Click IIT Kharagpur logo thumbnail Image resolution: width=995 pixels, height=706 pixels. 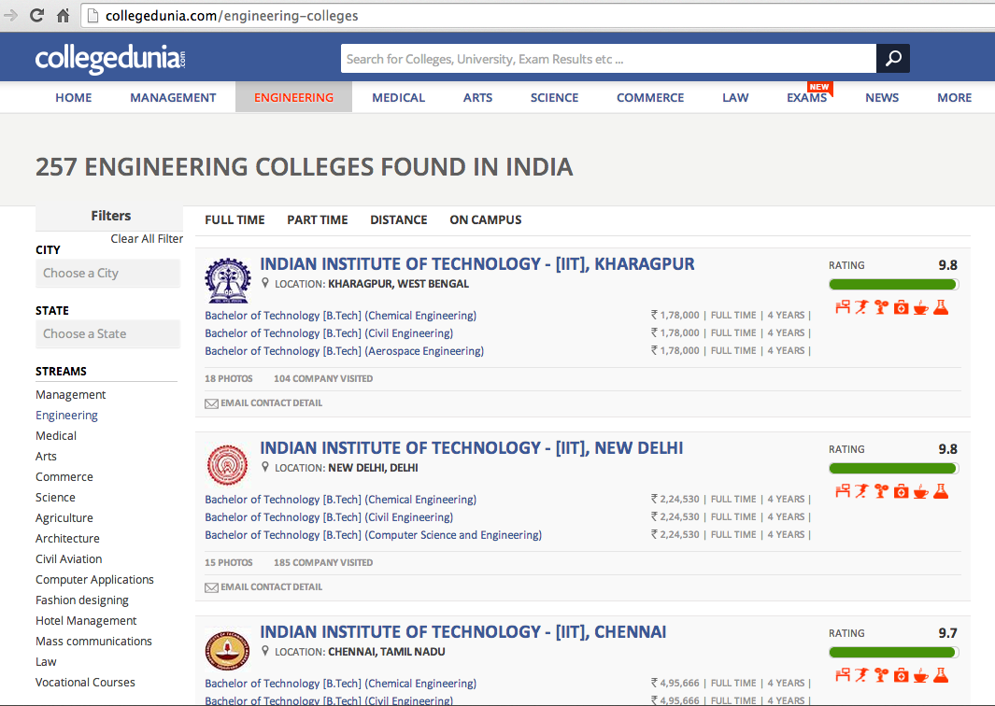(228, 280)
